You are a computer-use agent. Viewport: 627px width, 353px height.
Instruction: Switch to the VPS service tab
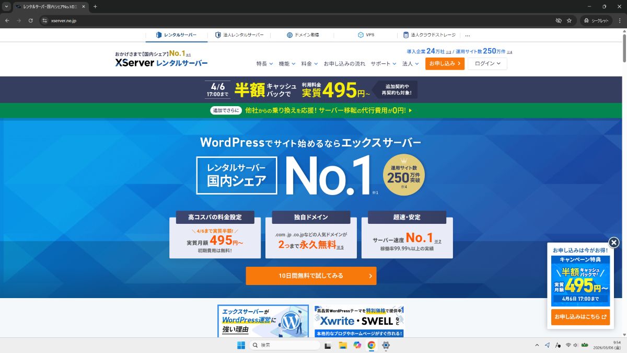click(366, 35)
